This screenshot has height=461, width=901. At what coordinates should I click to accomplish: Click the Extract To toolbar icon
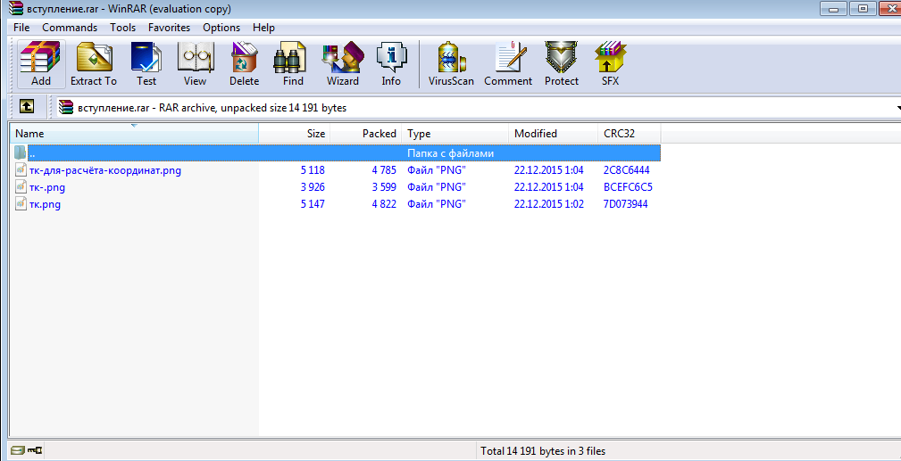coord(94,63)
